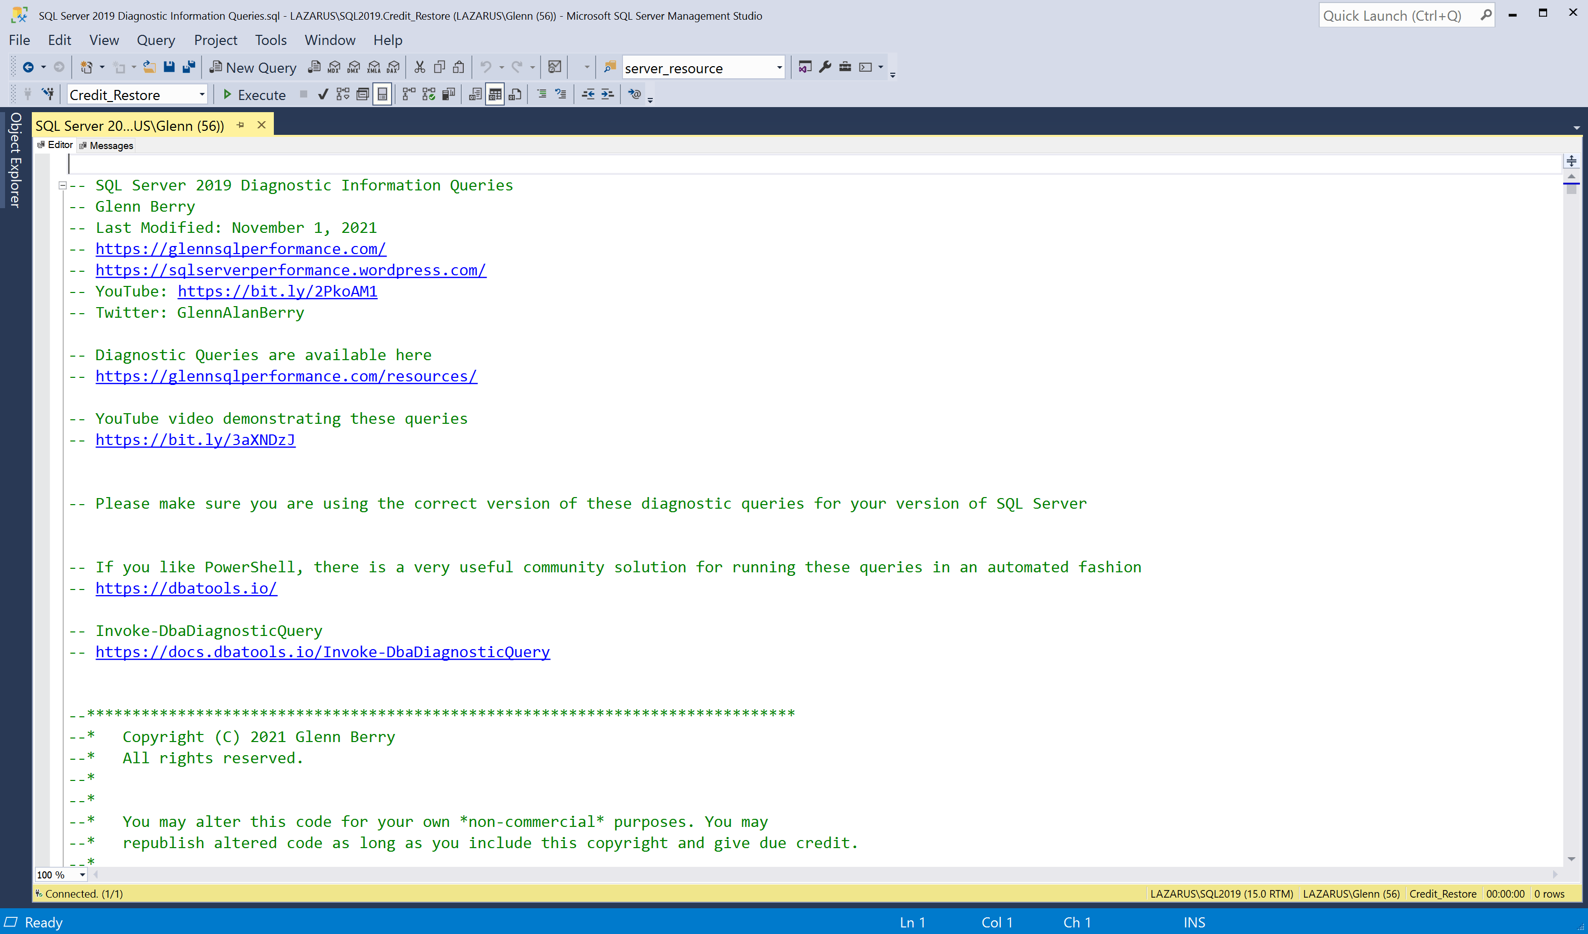The width and height of the screenshot is (1588, 934).
Task: Open the Tools menu
Action: [270, 40]
